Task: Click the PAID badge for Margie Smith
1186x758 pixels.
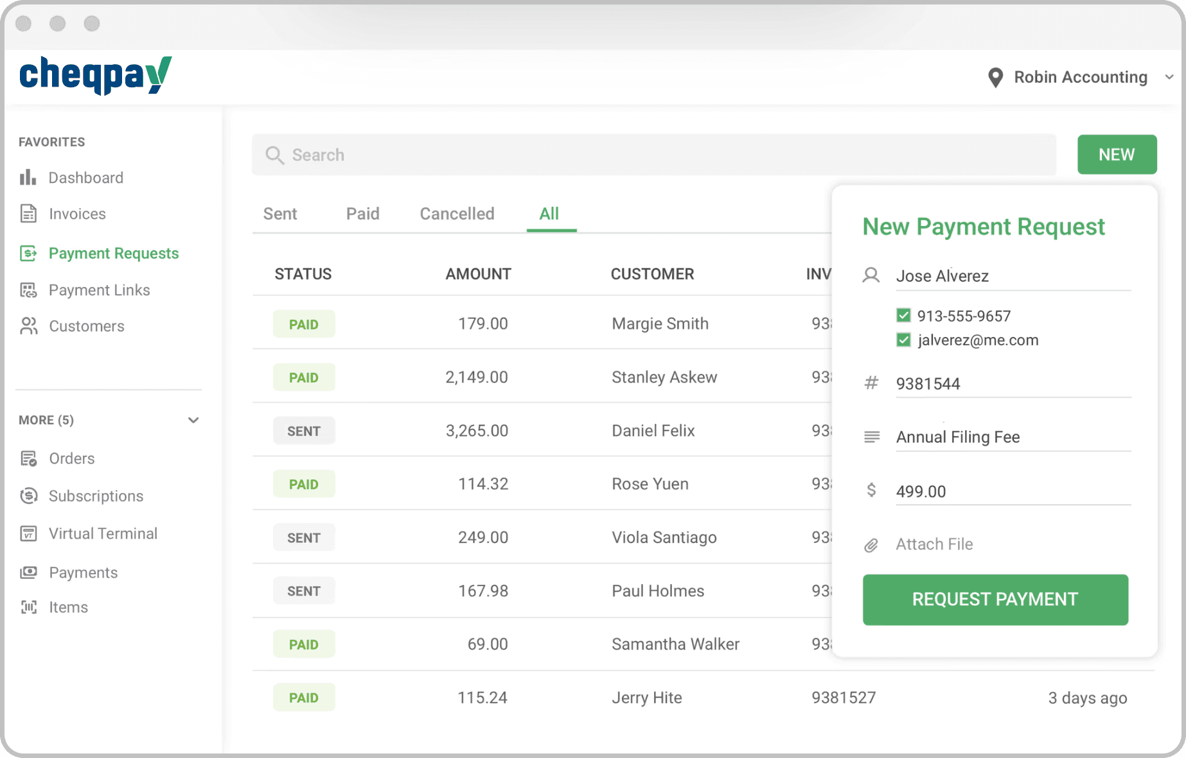Action: 304,324
